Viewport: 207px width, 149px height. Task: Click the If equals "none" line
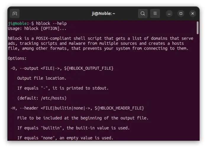click(65, 138)
